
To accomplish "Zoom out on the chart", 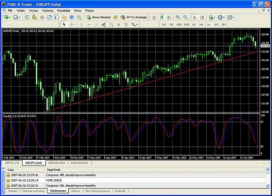I will tap(185, 17).
